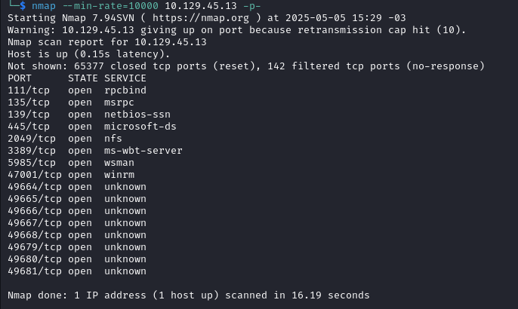Select the 5985/tcp wsman line
This screenshot has width=518, height=309.
[71, 163]
